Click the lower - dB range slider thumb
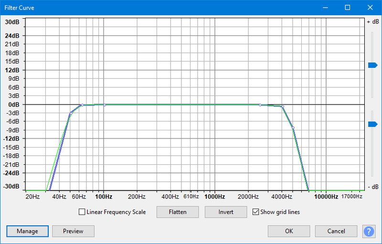Image resolution: width=382 pixels, height=244 pixels. point(373,125)
